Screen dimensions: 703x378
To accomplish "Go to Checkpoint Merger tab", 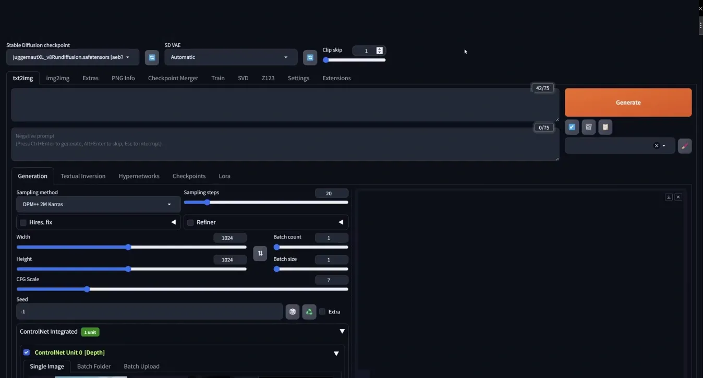I will (x=173, y=78).
